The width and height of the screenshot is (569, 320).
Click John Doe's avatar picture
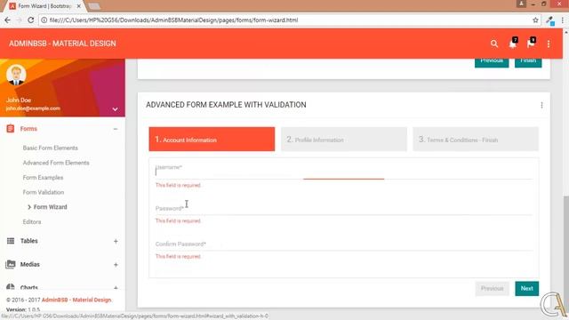(16, 75)
